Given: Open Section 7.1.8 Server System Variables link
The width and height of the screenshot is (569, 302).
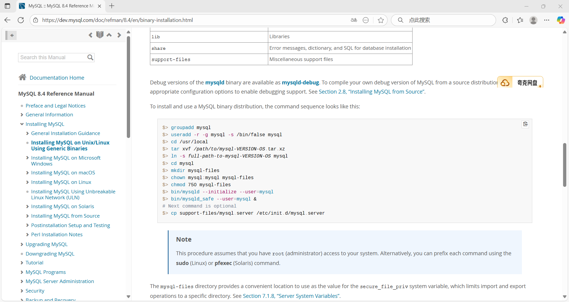Looking at the screenshot, I should click(x=291, y=296).
